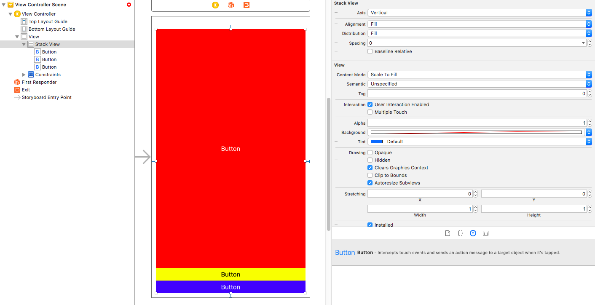Open the Distribution dropdown
595x305 pixels.
click(480, 33)
